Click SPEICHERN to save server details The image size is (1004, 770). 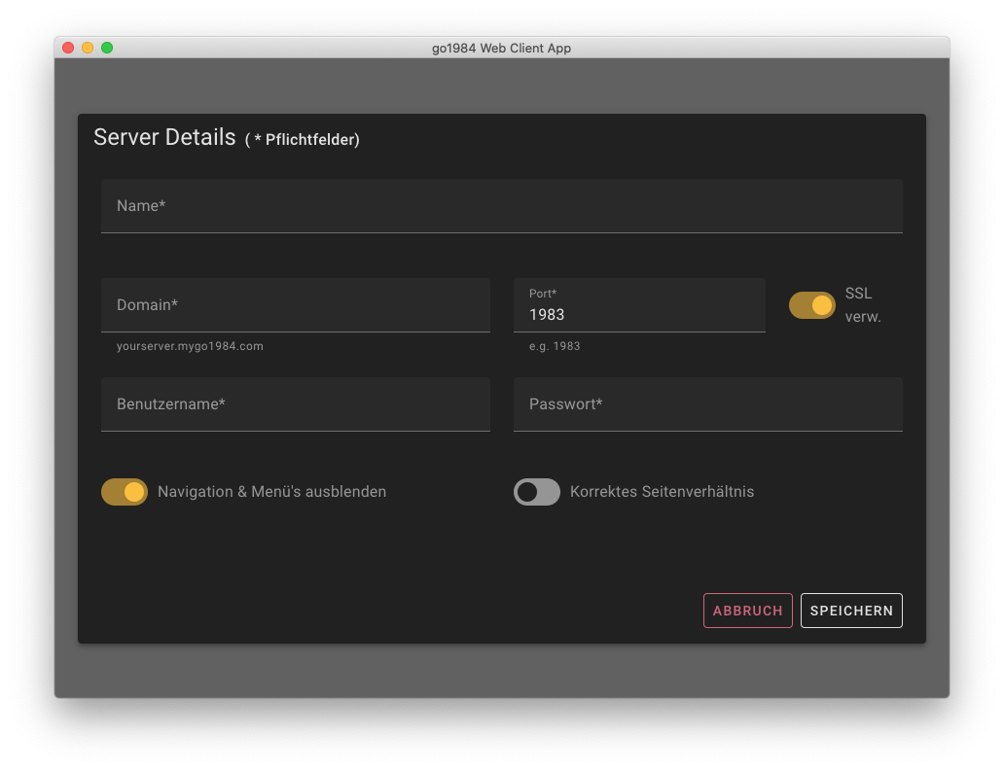point(851,611)
